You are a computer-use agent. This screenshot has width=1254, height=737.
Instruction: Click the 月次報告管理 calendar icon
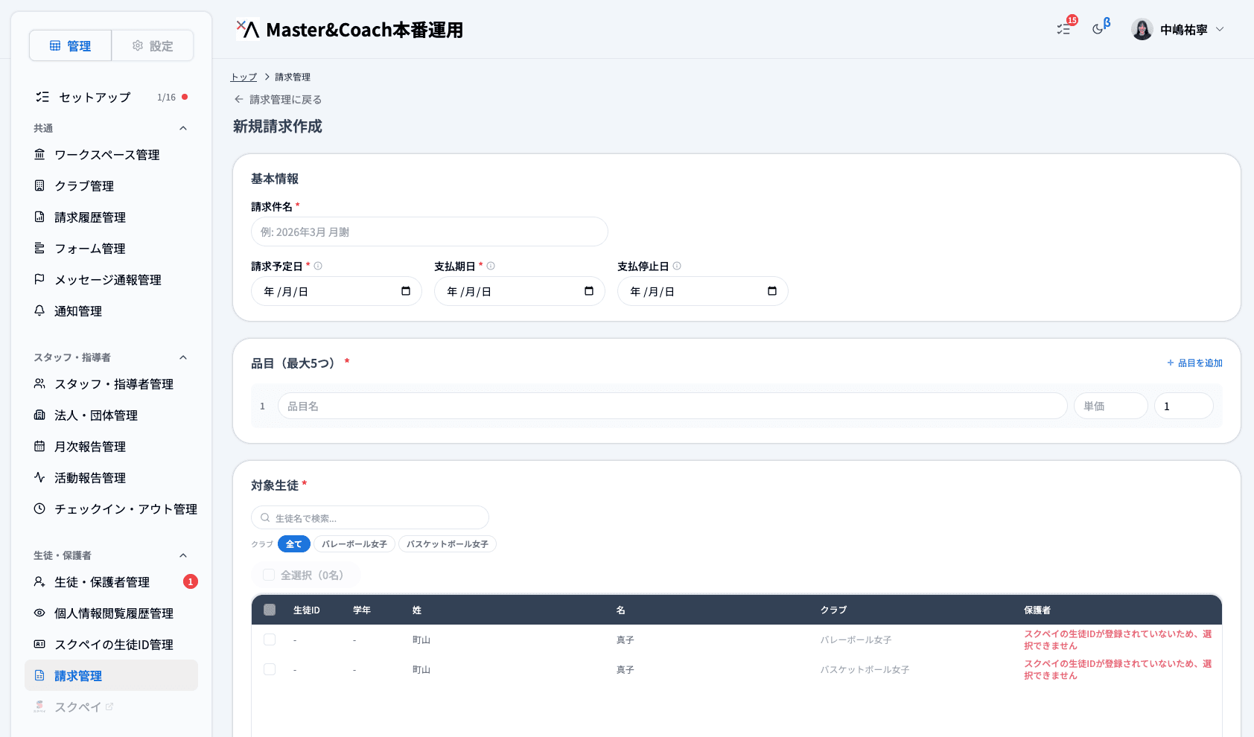point(39,446)
